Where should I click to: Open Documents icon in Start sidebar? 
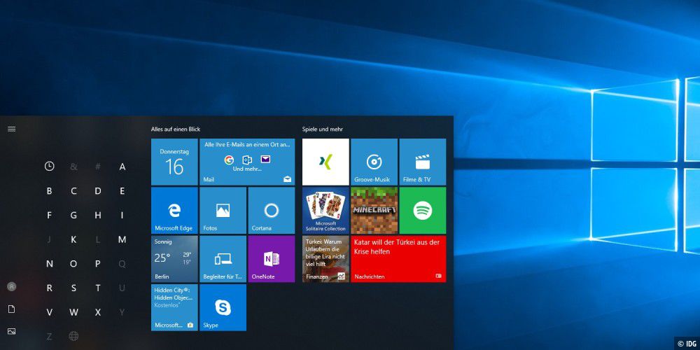11,309
